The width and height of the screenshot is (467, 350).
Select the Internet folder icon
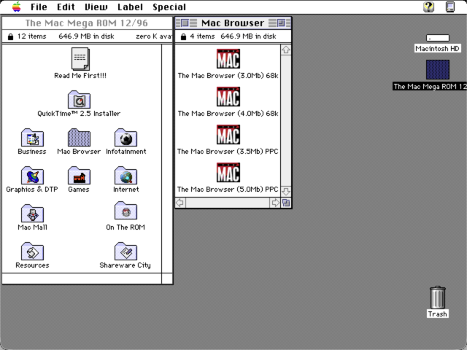126,175
